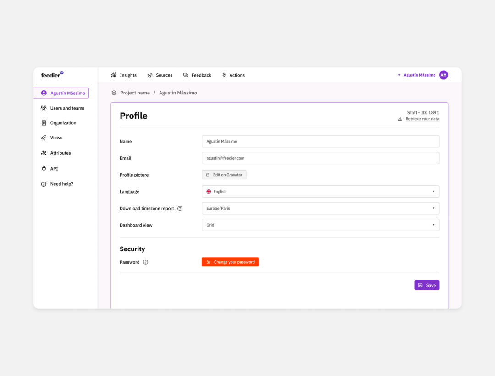Viewport: 495px width, 376px height.
Task: Click the Retrieve your data link
Action: coord(422,119)
